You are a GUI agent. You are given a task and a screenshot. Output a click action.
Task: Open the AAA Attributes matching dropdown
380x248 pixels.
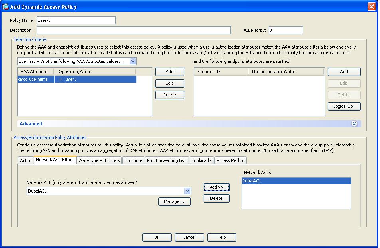click(x=133, y=61)
